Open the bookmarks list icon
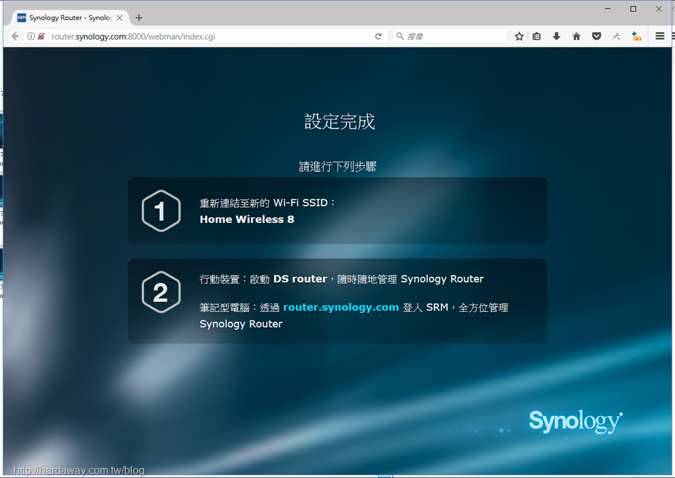Viewport: 675px width, 478px height. pyautogui.click(x=537, y=36)
